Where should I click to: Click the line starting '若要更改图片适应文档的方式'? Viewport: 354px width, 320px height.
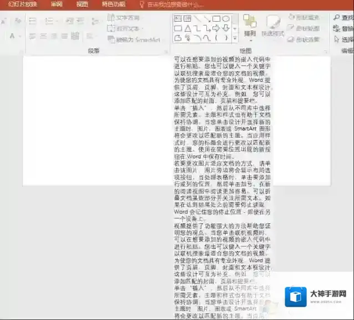click(222, 163)
